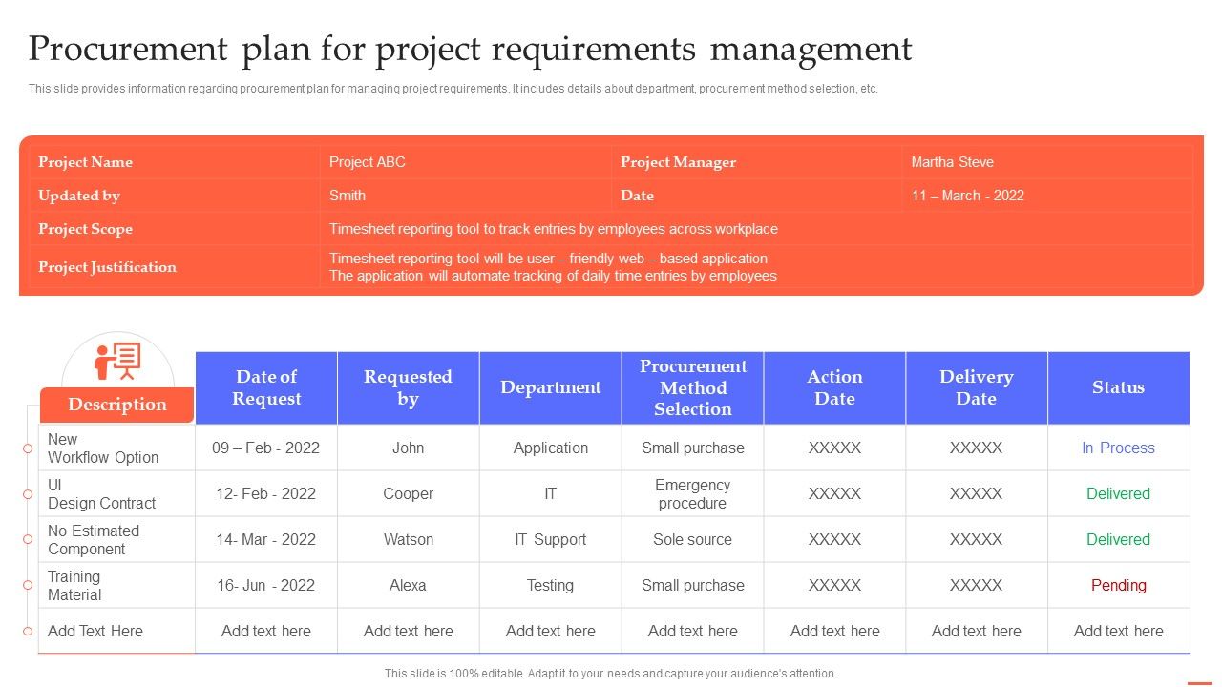Select the 'Updated by' label
The image size is (1222, 687).
pyautogui.click(x=79, y=196)
